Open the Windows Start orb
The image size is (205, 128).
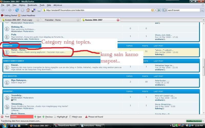pos(4,125)
